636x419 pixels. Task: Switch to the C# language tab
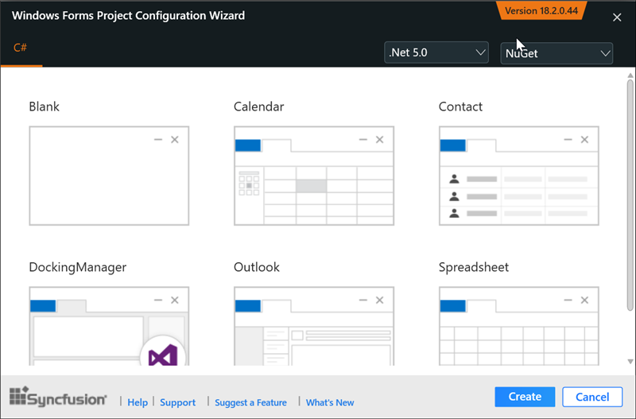coord(21,48)
